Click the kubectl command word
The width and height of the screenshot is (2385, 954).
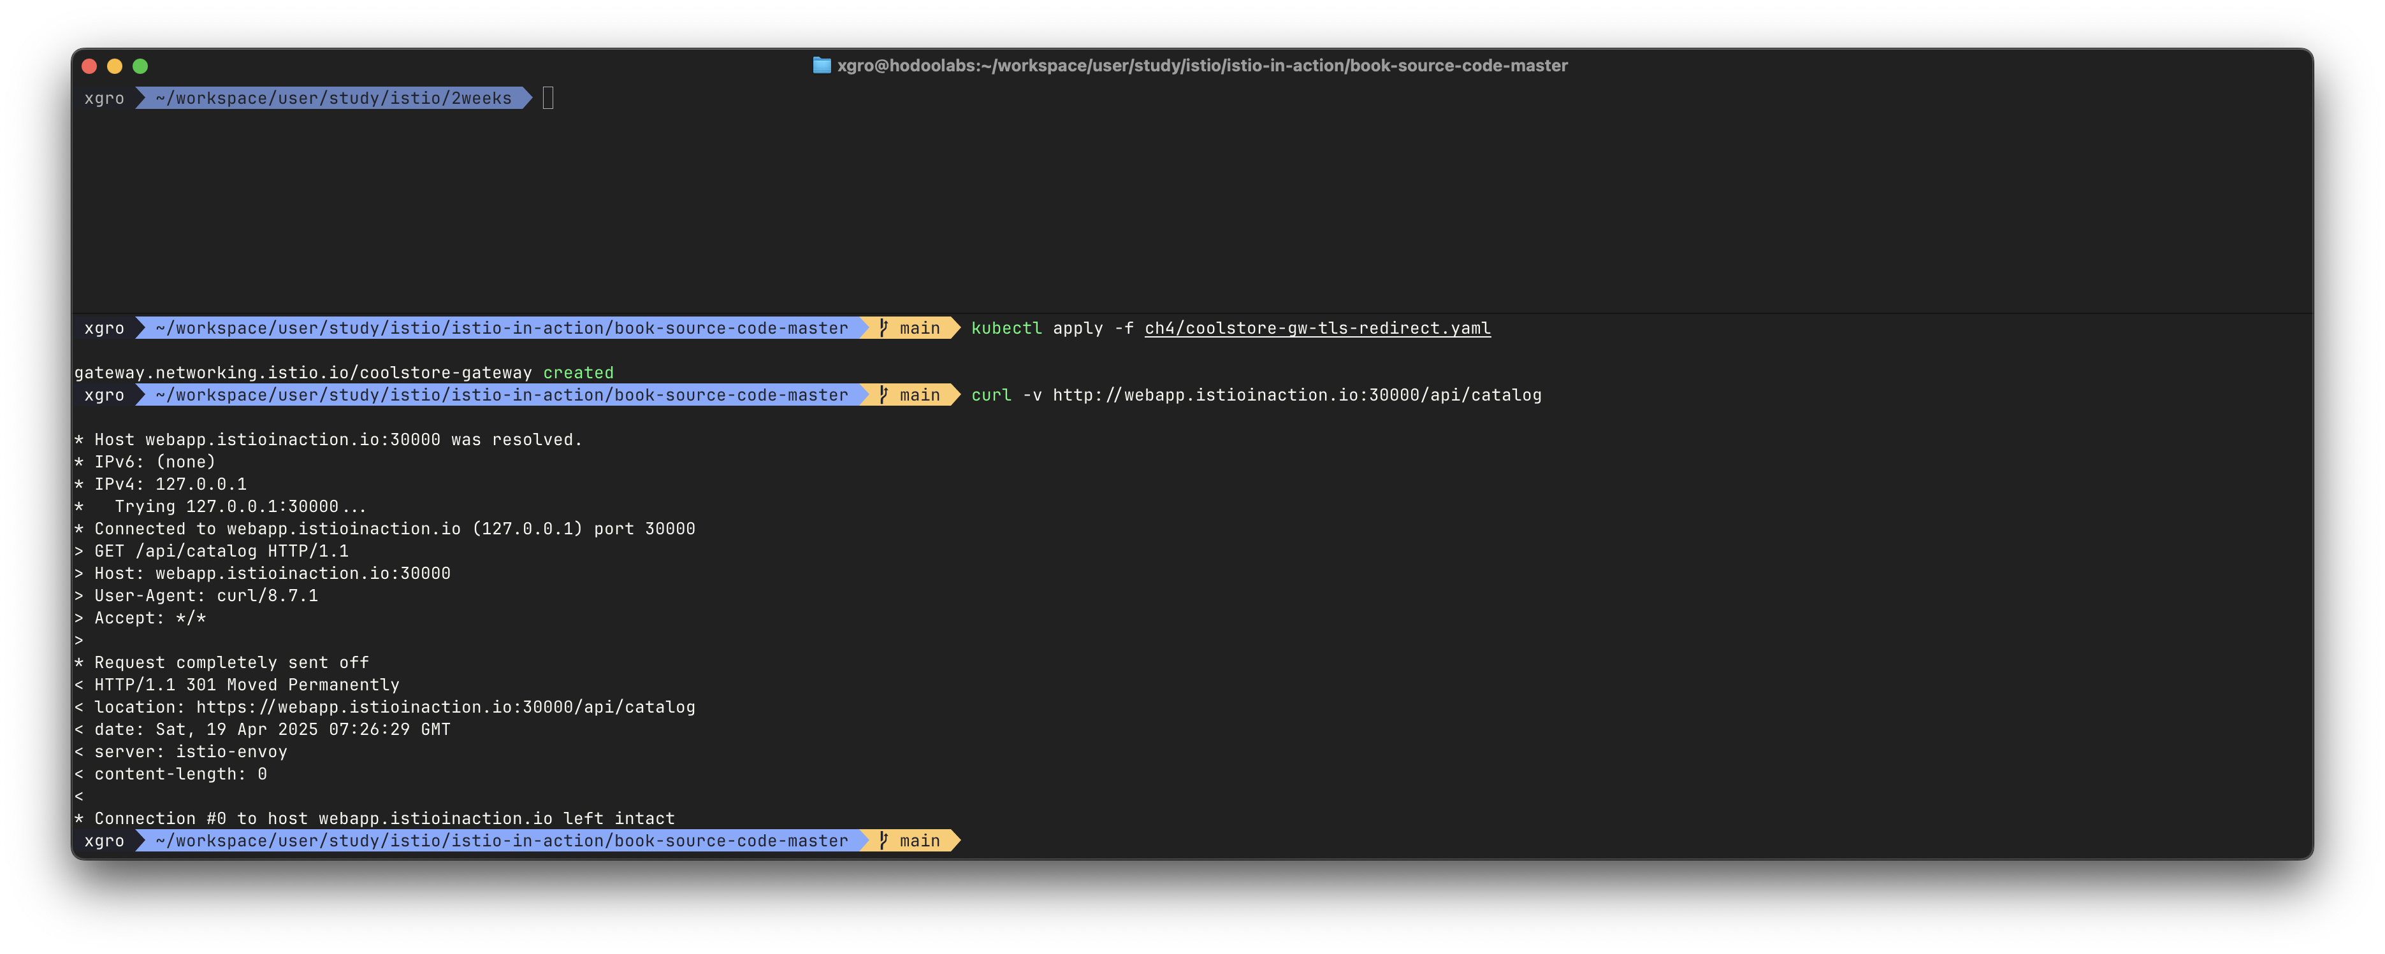coord(1006,327)
